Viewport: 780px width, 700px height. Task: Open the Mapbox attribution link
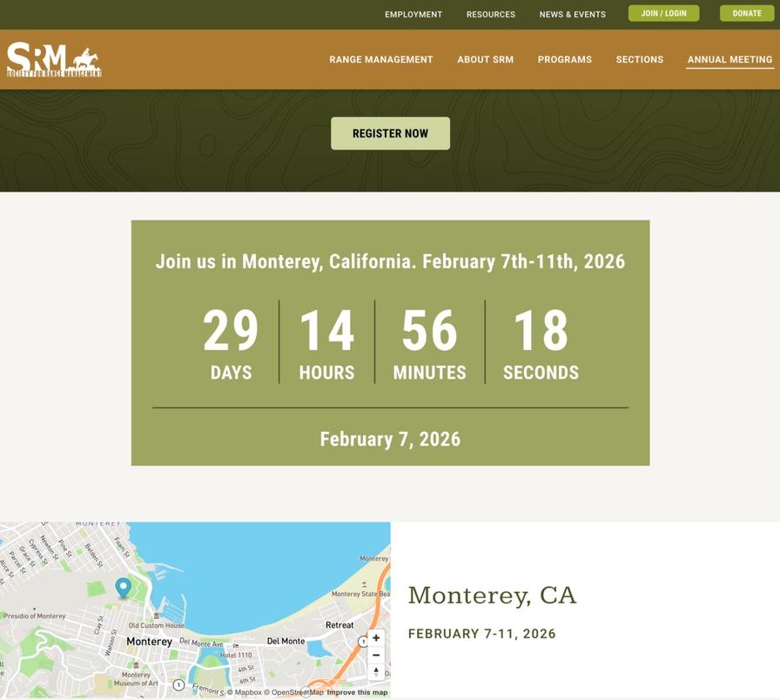[247, 691]
